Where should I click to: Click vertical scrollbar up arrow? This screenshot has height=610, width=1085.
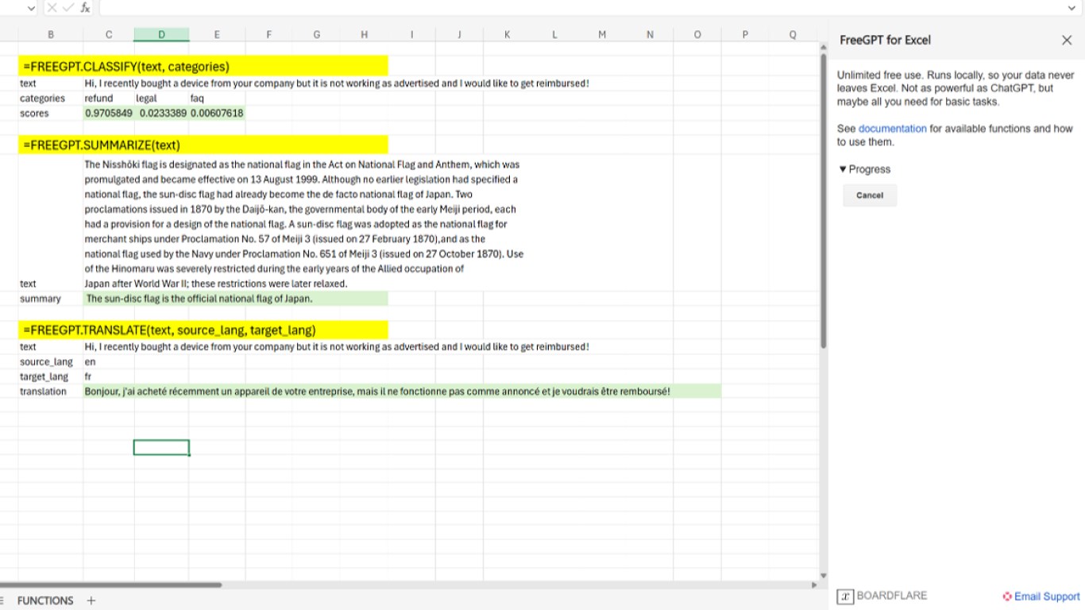click(823, 48)
